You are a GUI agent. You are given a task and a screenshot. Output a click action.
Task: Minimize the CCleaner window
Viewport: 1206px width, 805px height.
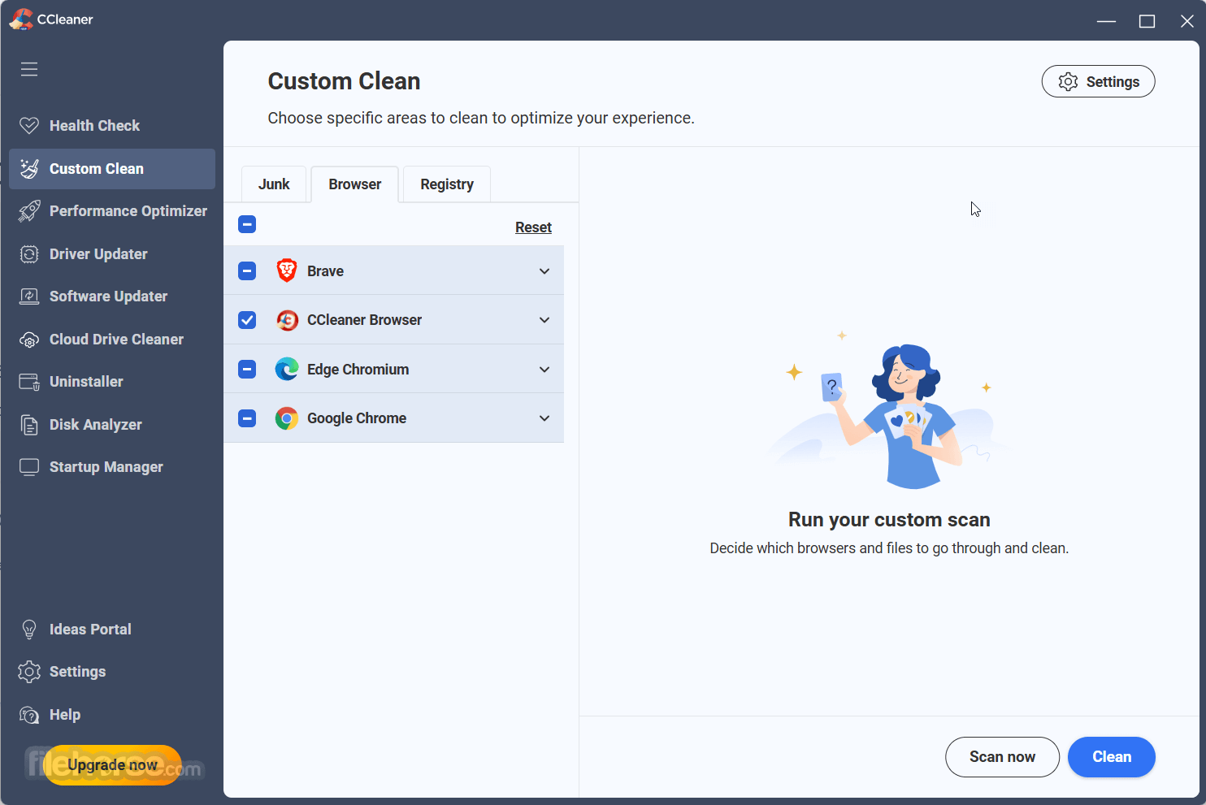tap(1106, 21)
